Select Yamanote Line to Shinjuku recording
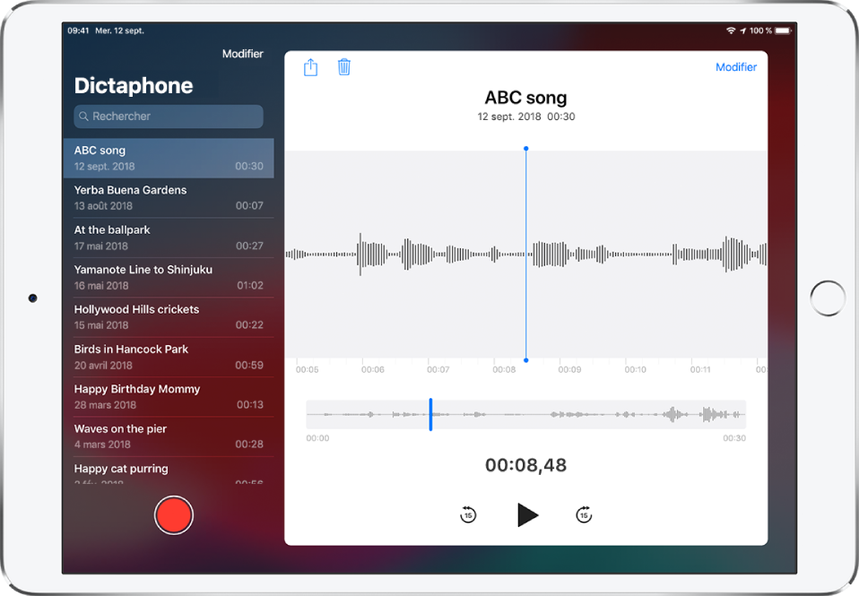 tap(169, 277)
